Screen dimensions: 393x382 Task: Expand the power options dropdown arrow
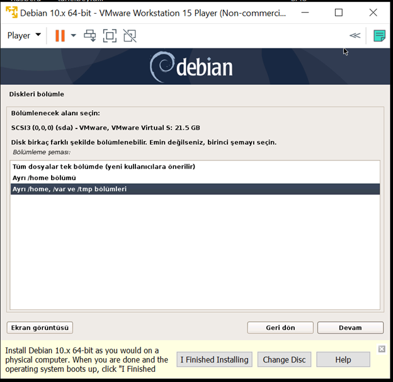point(74,36)
